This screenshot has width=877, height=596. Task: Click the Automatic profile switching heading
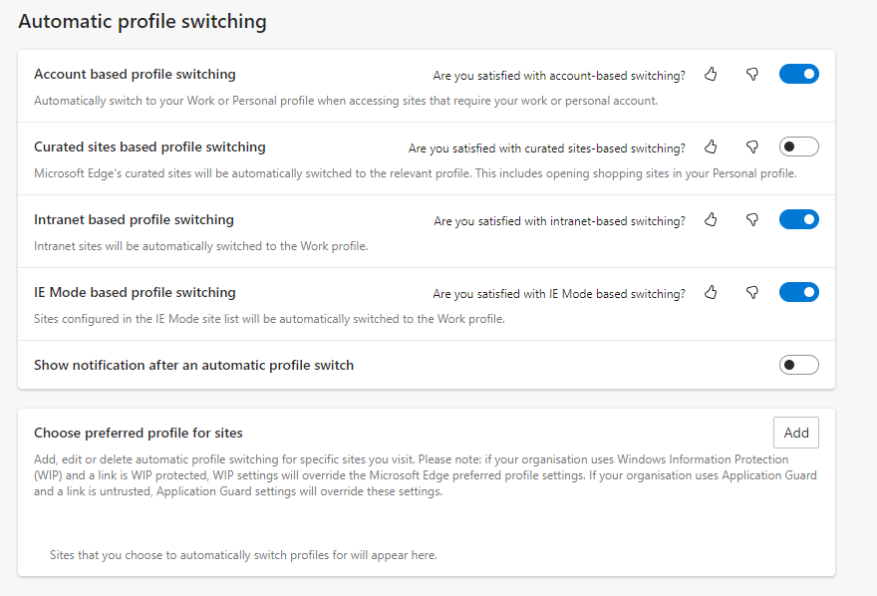pos(143,21)
